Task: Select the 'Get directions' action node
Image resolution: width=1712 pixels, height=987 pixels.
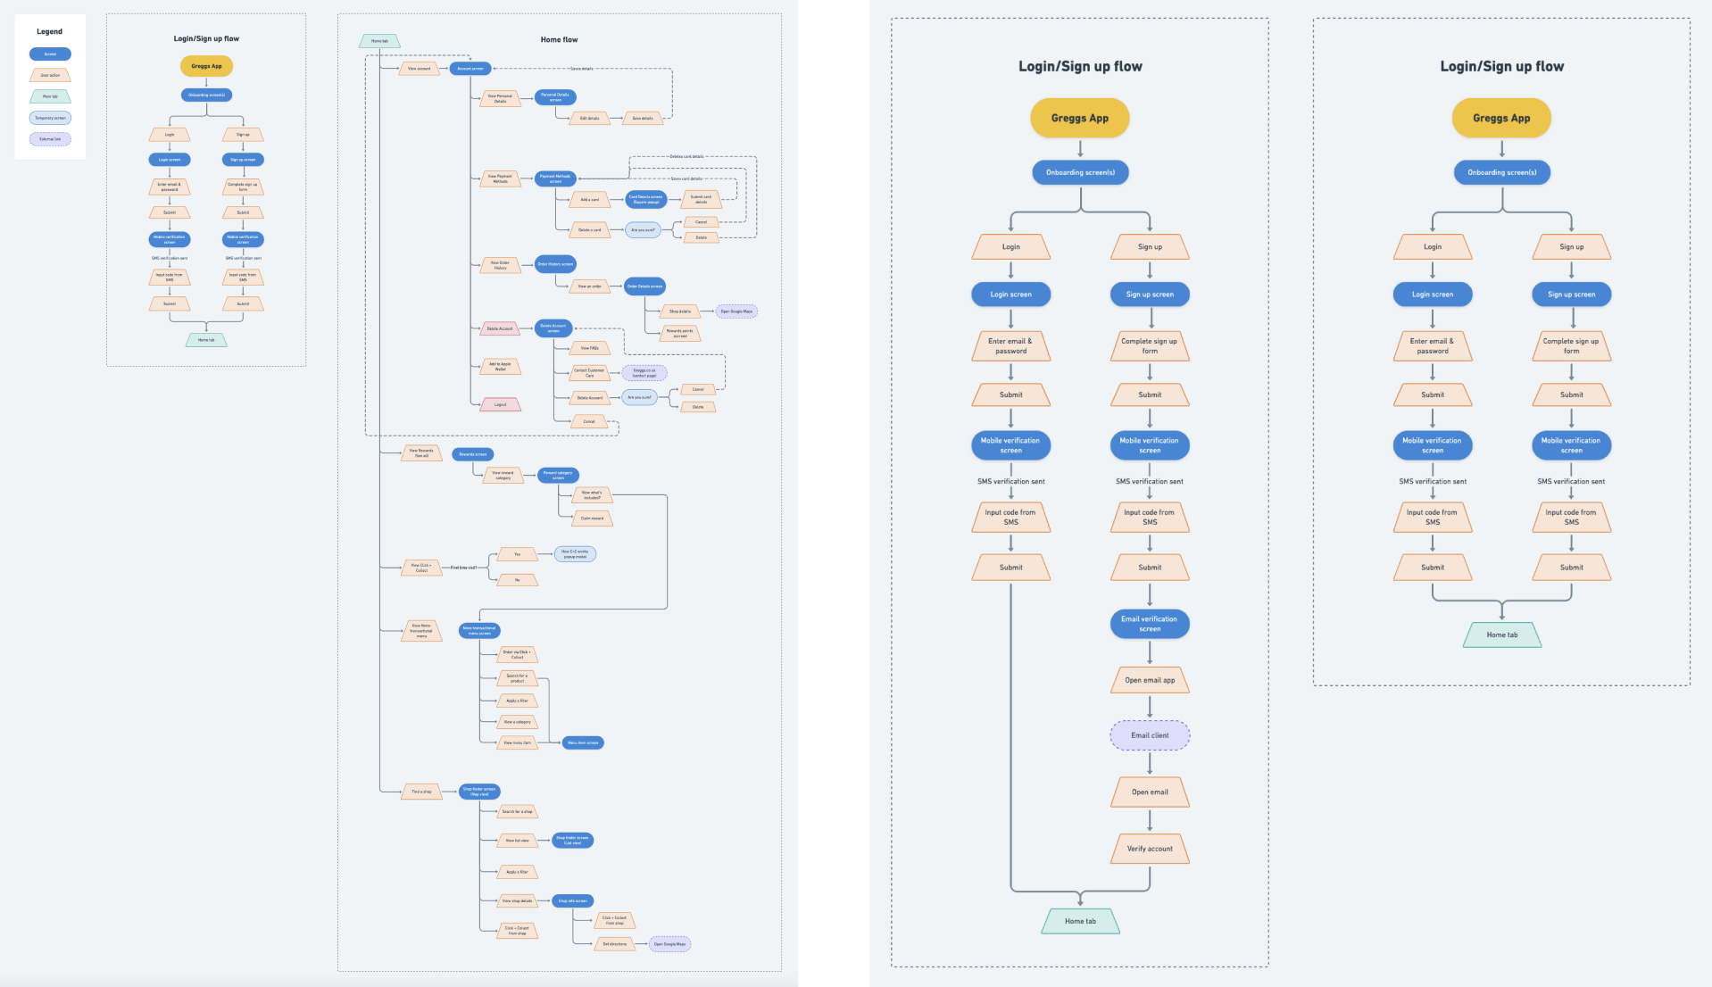Action: pos(615,944)
